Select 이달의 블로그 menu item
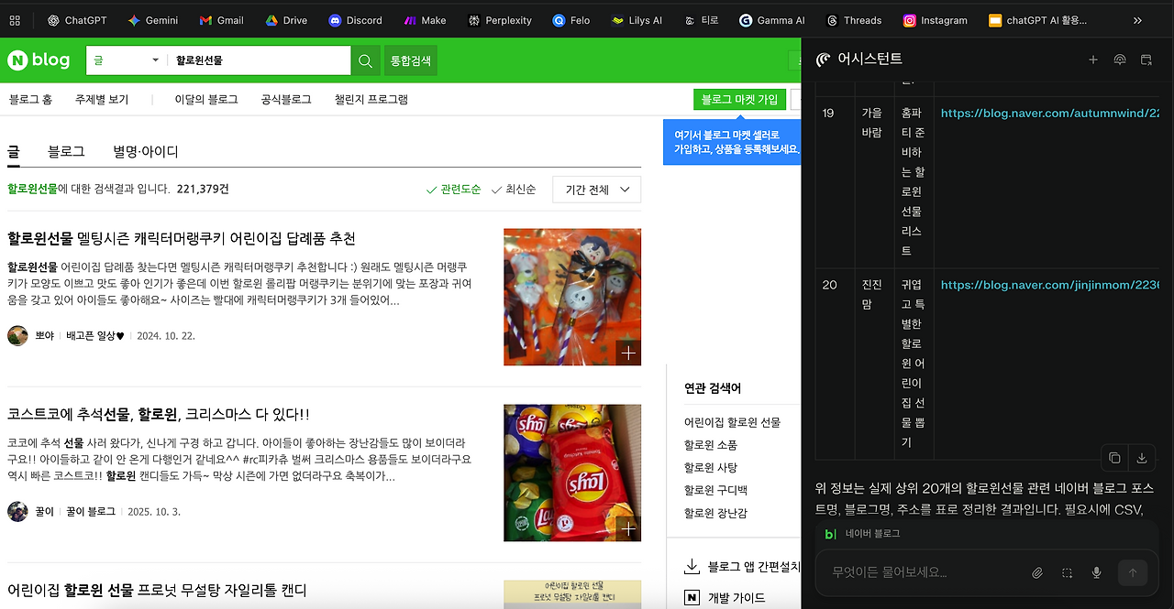1174x609 pixels. pos(205,99)
